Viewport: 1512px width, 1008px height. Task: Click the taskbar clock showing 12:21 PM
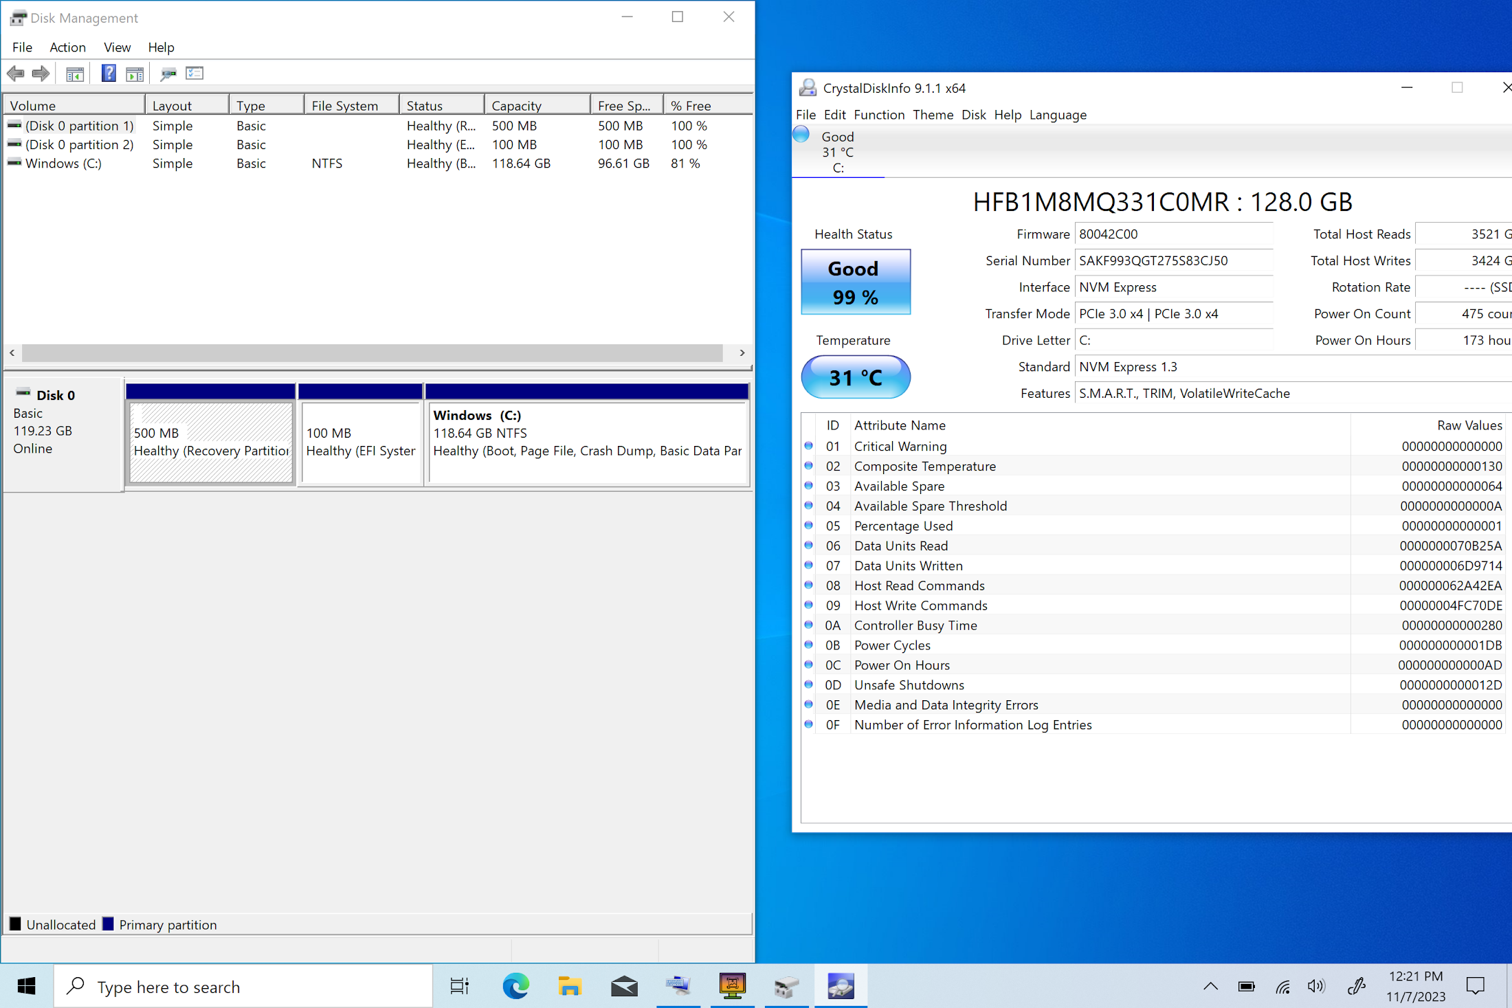click(1416, 986)
